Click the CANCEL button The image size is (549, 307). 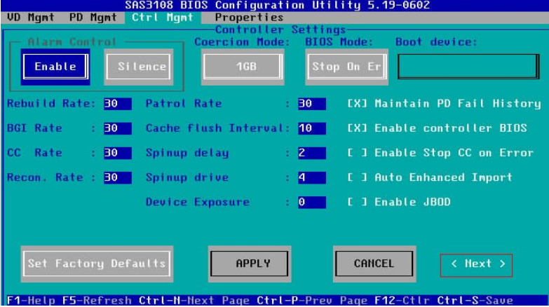pyautogui.click(x=374, y=264)
